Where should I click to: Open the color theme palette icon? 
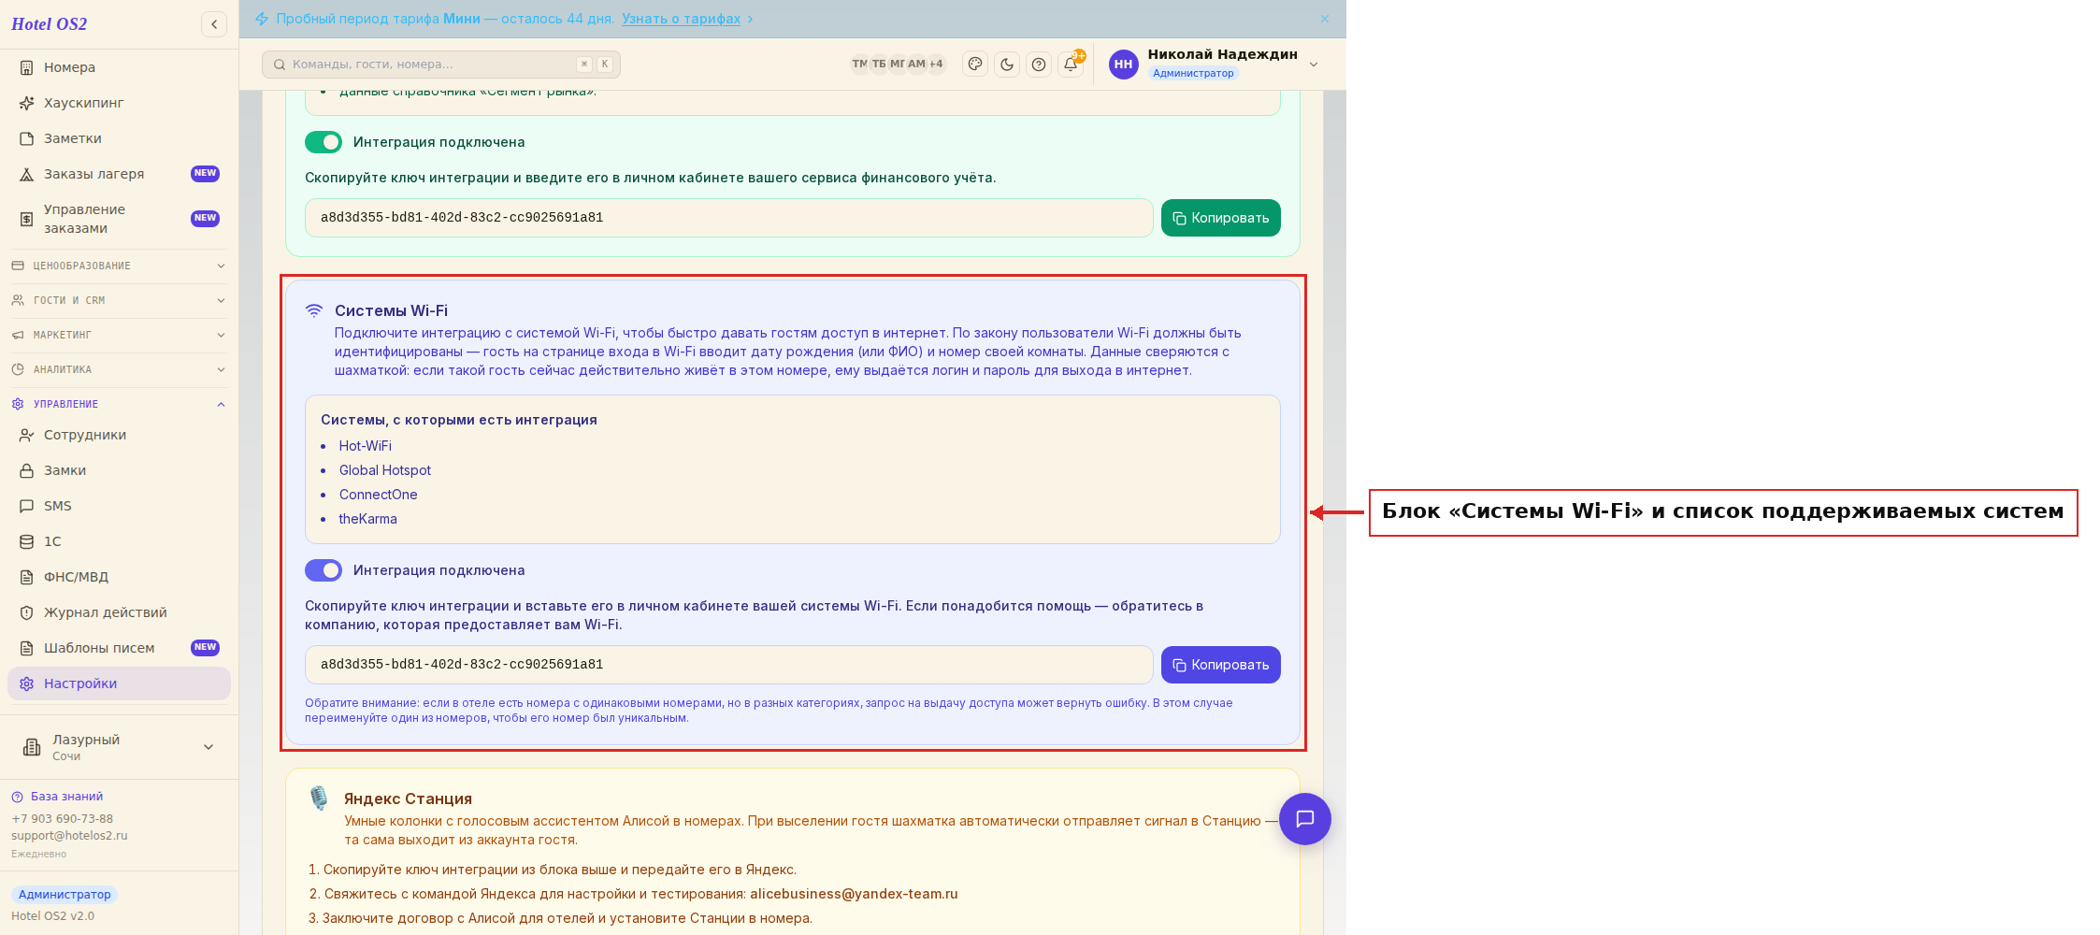coord(975,65)
